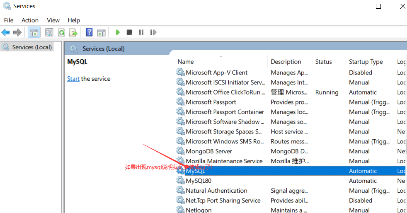The width and height of the screenshot is (407, 213).
Task: Sort by Status column header
Action: tap(323, 62)
